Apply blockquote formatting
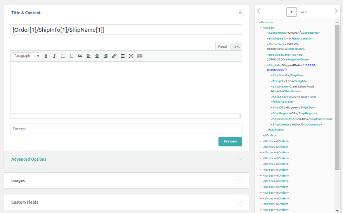The height and width of the screenshot is (213, 343). point(80,56)
